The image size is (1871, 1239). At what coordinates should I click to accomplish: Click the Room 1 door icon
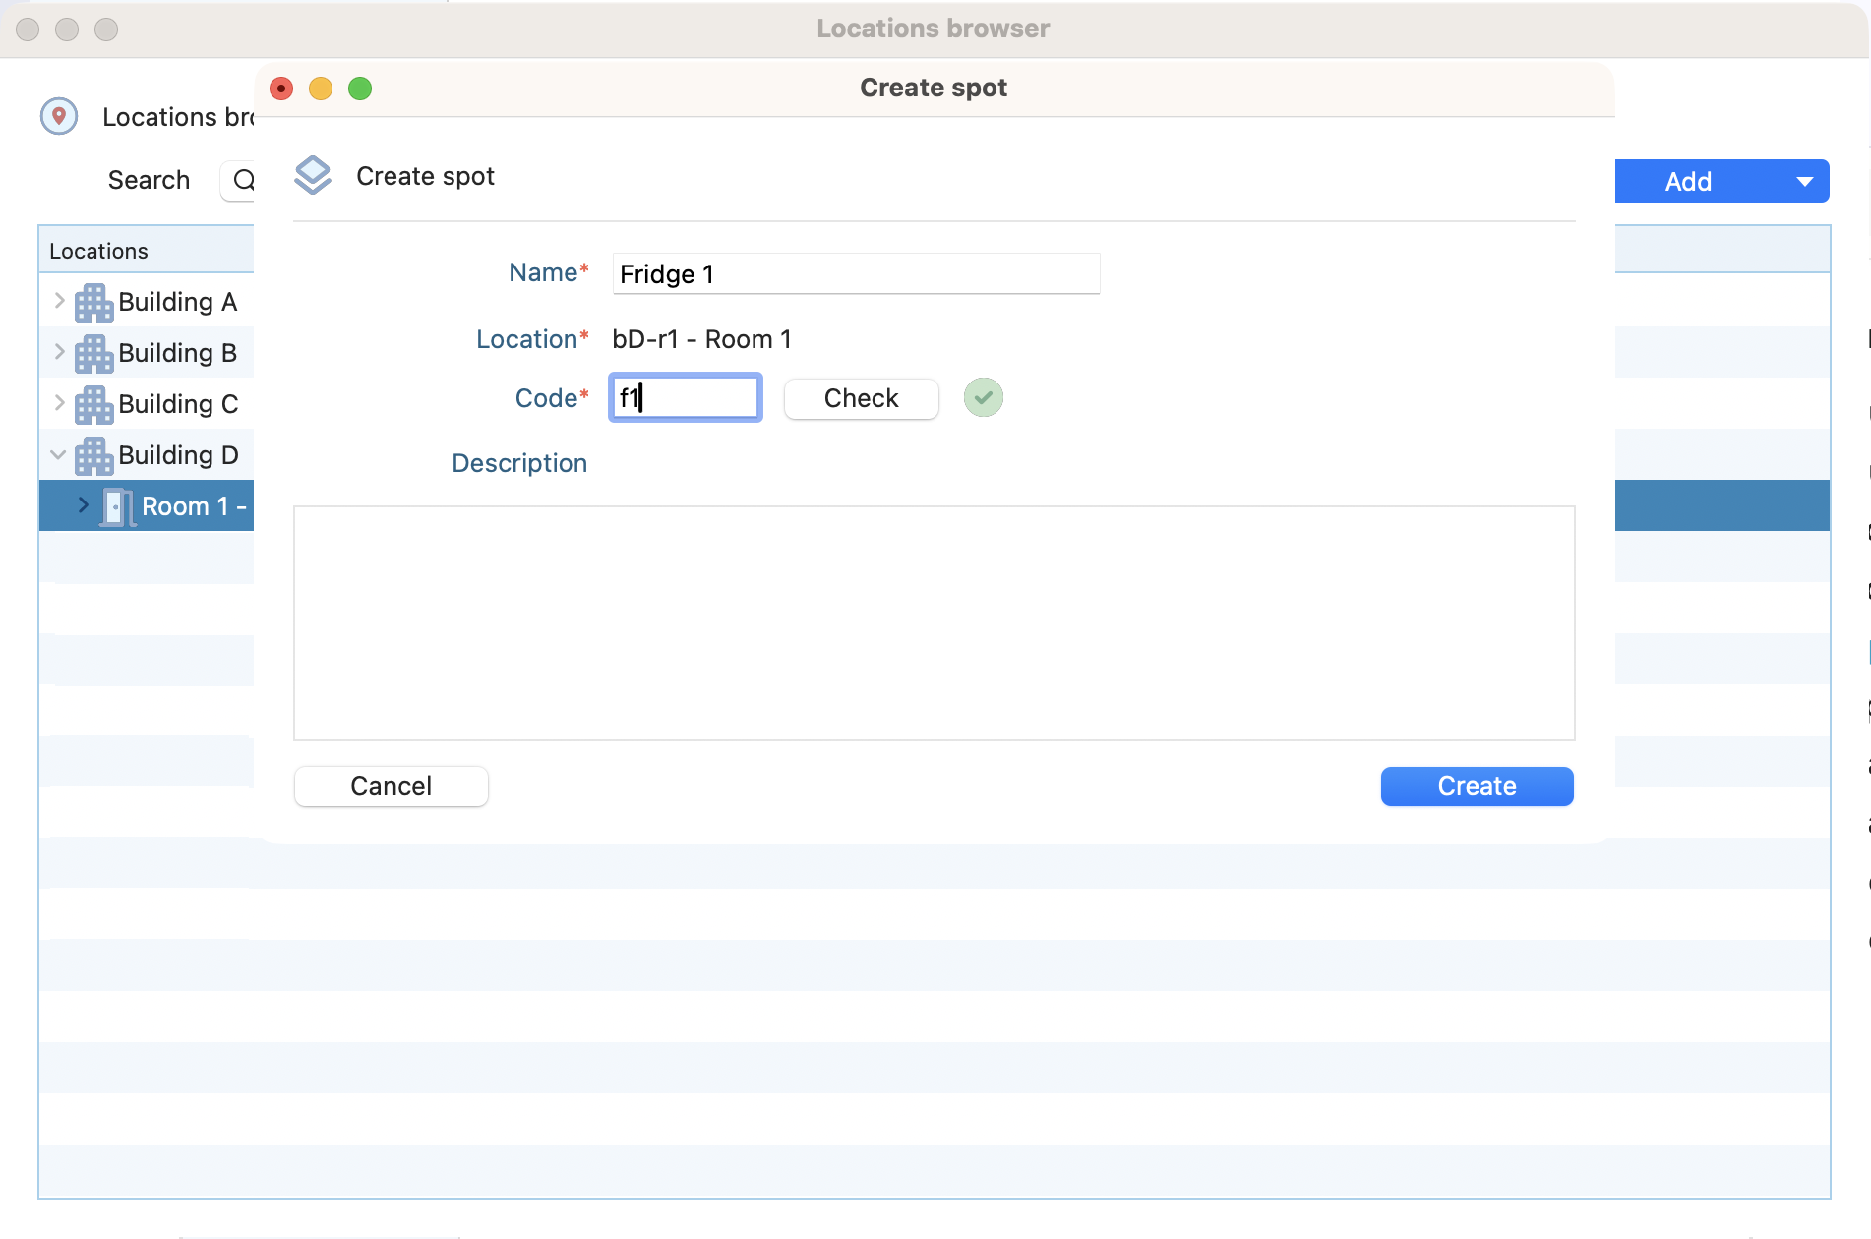coord(117,507)
